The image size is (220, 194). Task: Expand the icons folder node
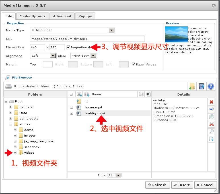point(11,113)
